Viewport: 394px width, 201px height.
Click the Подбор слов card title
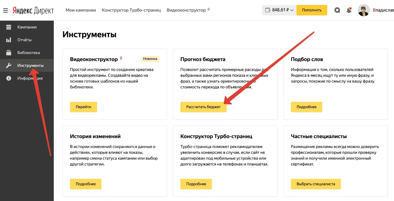[x=307, y=59]
